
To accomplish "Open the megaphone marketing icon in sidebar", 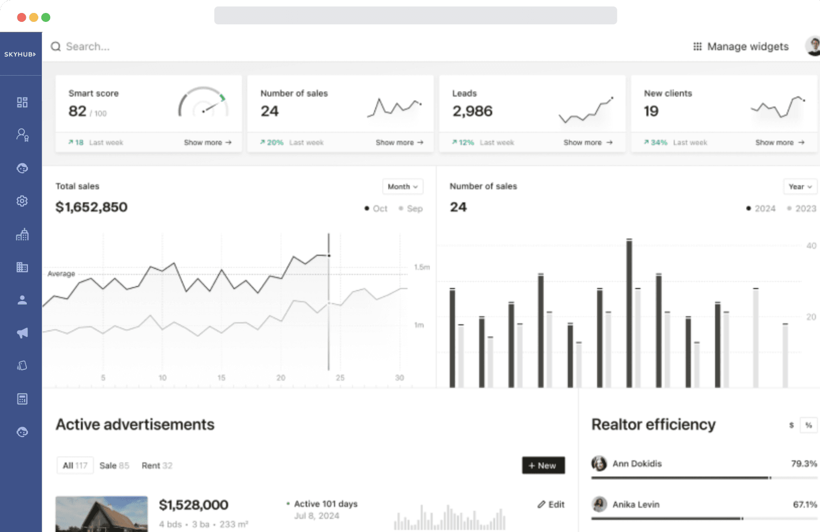I will tap(22, 333).
